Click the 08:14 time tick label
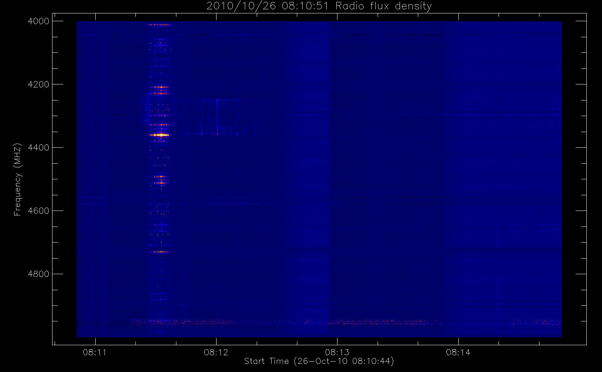 (x=458, y=352)
